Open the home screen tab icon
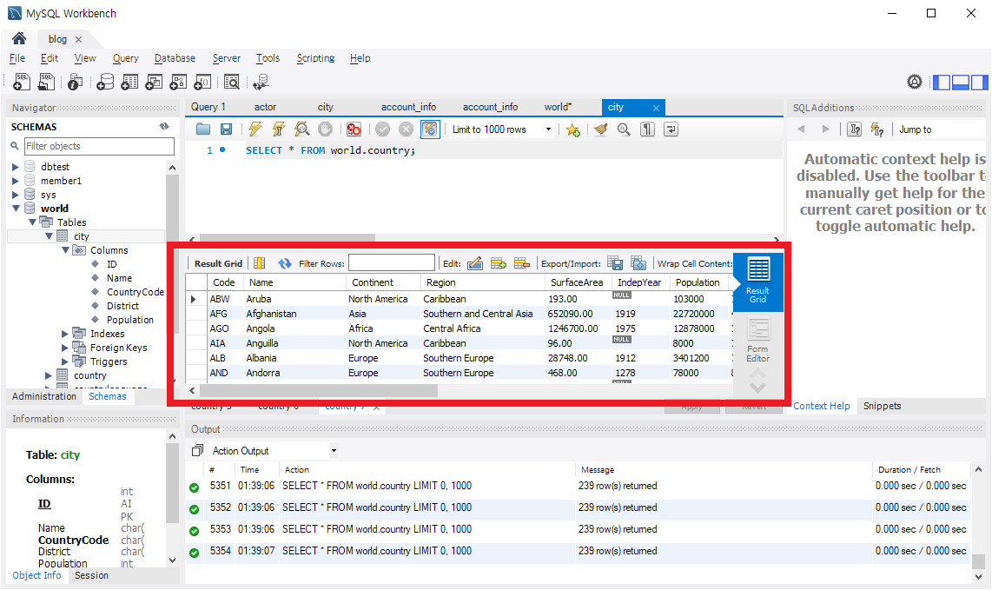992x590 pixels. click(19, 38)
